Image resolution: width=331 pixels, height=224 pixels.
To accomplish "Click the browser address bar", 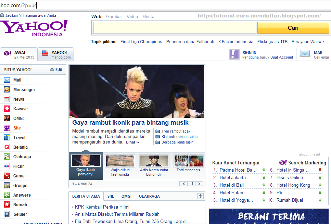I will (166, 5).
